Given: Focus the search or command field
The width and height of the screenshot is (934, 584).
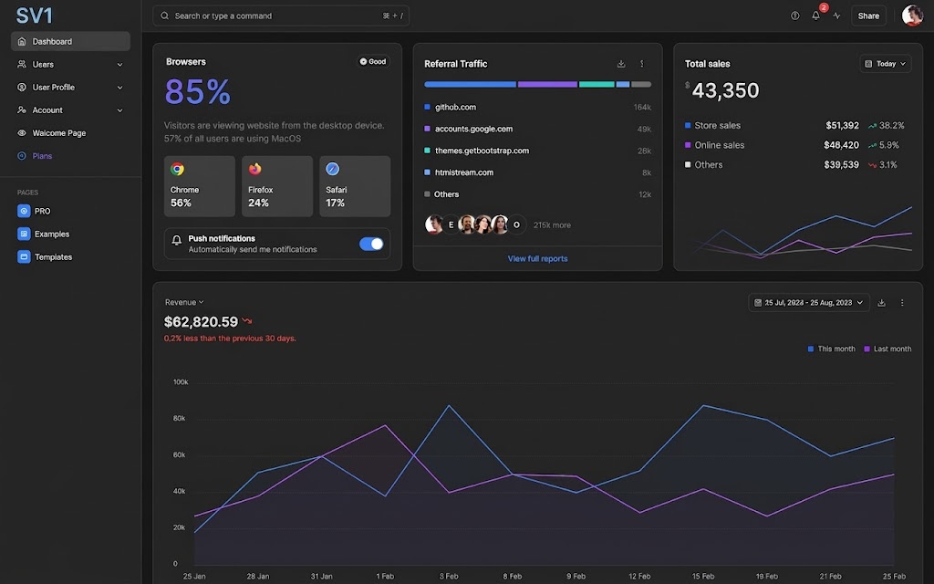Looking at the screenshot, I should click(281, 16).
